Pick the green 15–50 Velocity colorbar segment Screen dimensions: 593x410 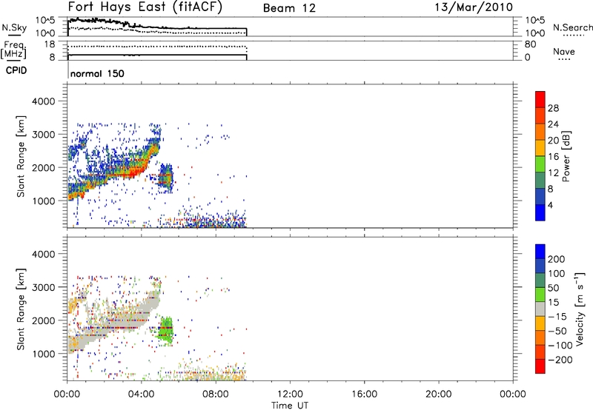[540, 295]
